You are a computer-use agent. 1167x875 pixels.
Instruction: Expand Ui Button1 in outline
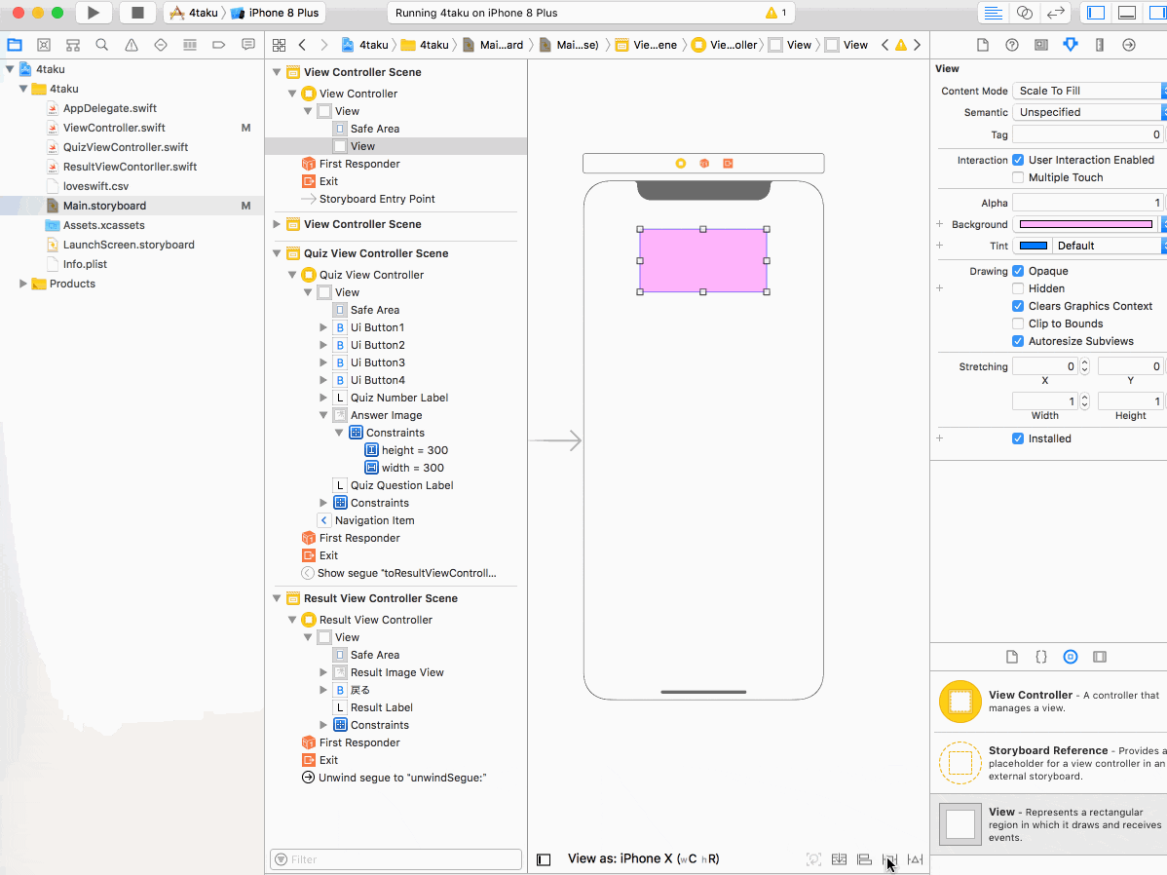[x=323, y=327]
